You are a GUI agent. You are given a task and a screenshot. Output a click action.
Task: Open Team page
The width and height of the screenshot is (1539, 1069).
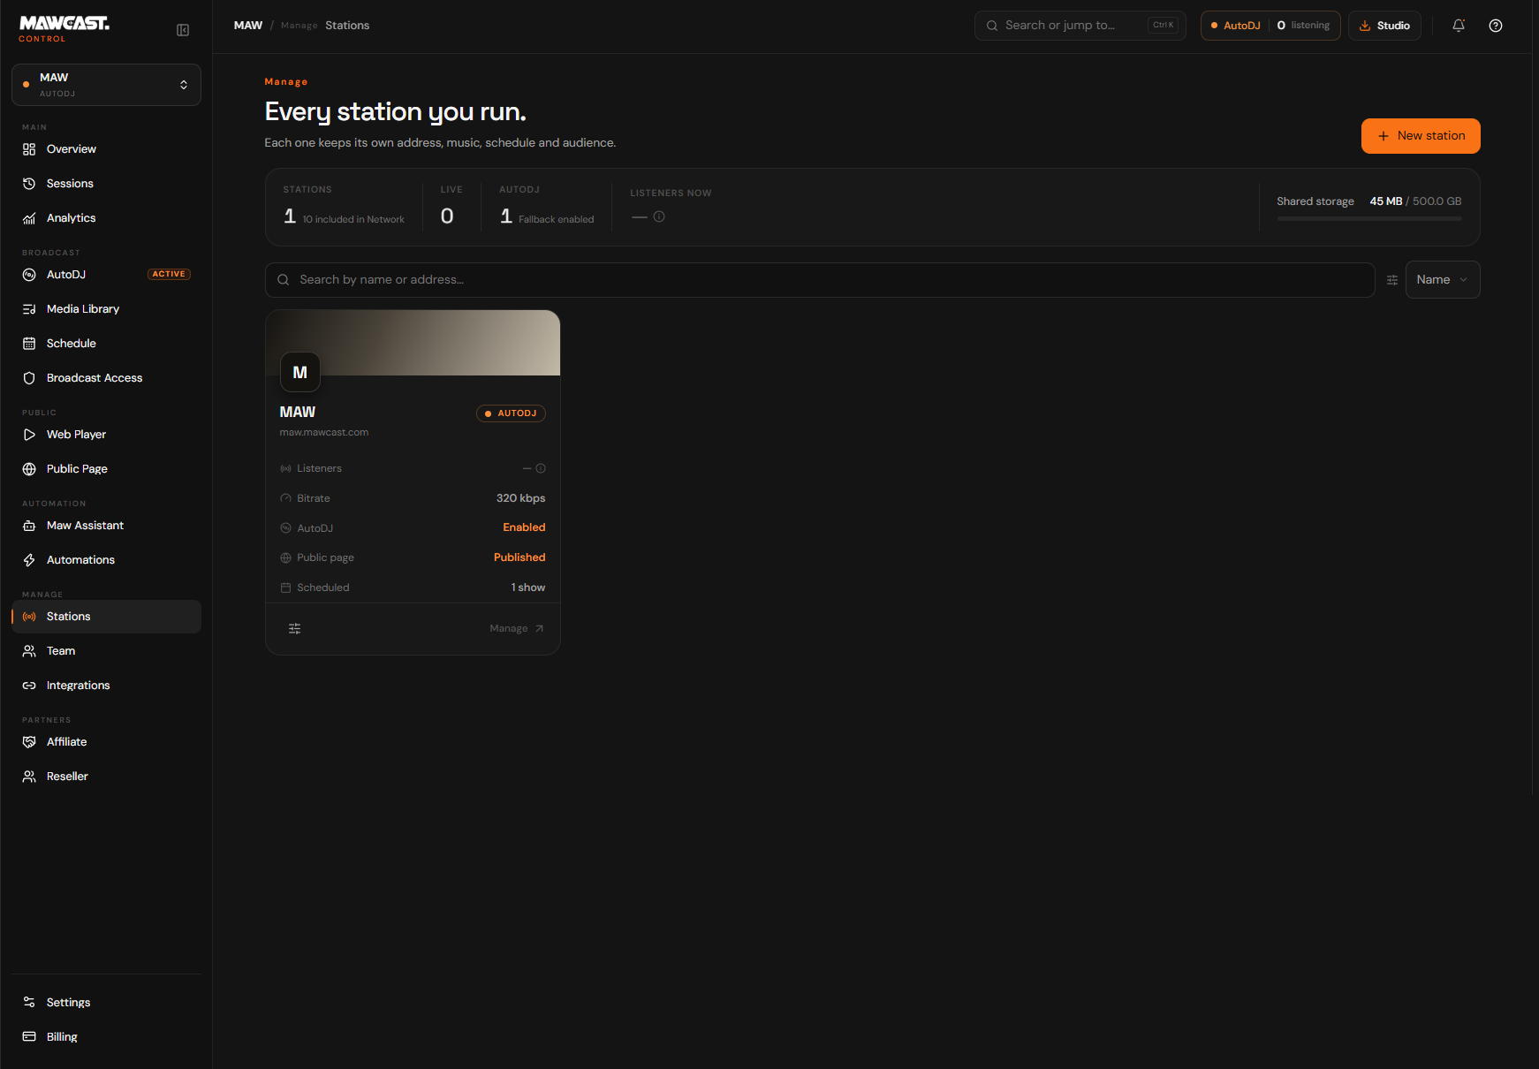pyautogui.click(x=106, y=651)
